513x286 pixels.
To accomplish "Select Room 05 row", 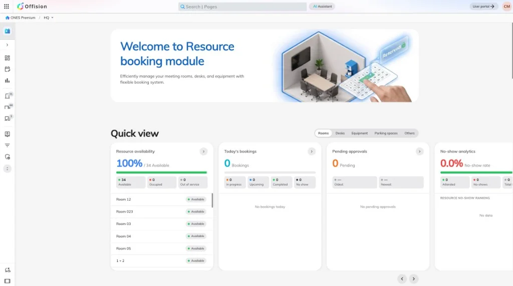I will coord(162,248).
